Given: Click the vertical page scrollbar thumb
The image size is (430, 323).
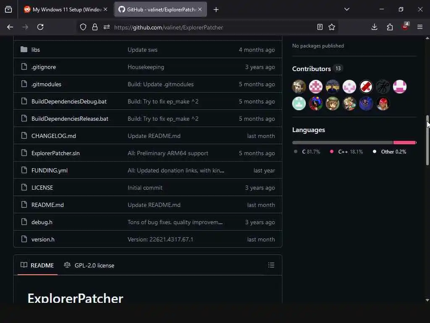Looking at the screenshot, I should click(x=427, y=140).
